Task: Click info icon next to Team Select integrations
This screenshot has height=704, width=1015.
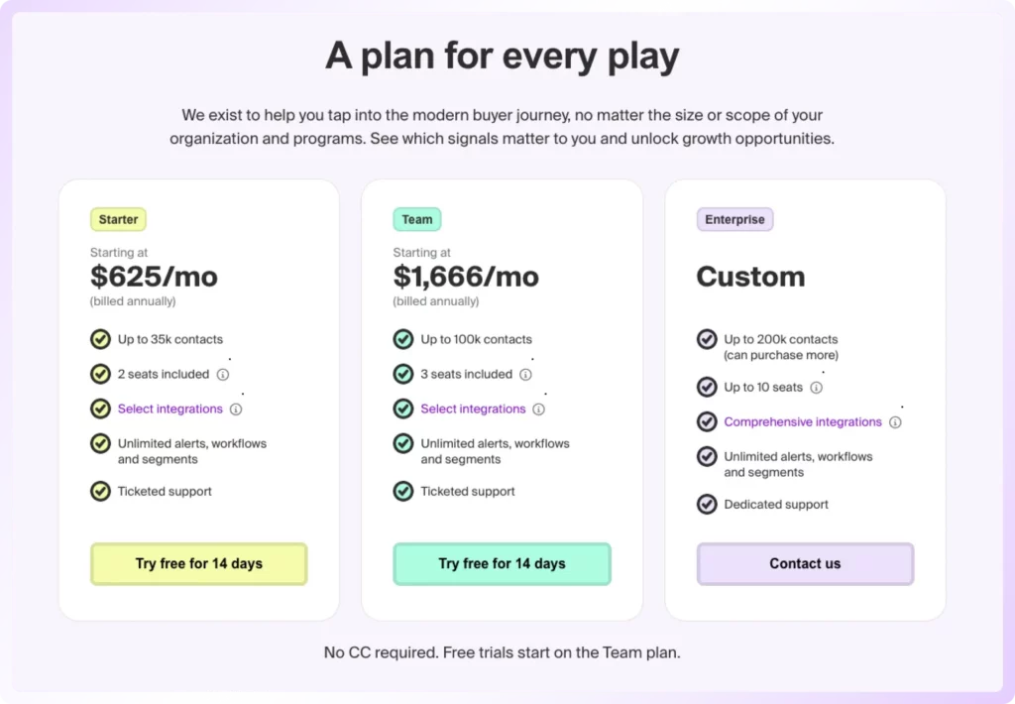Action: point(538,410)
